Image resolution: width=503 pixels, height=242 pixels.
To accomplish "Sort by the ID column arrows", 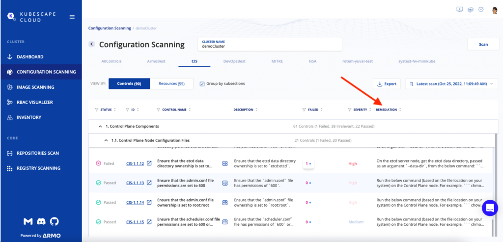I will tap(138, 109).
